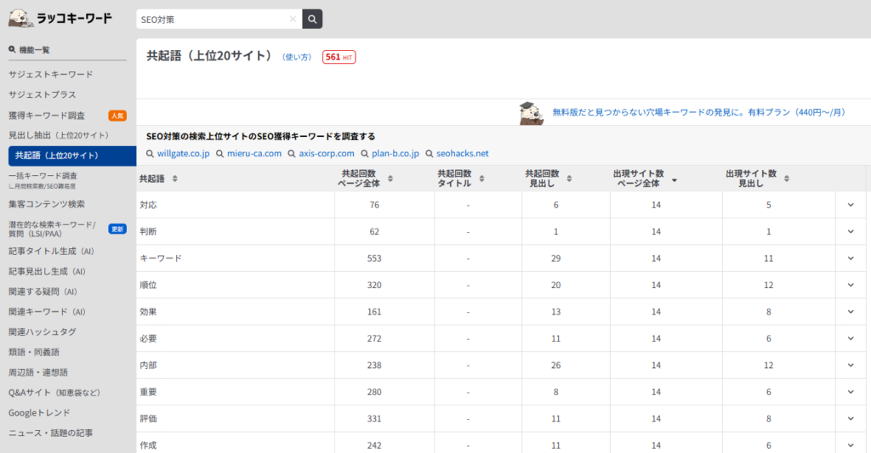Sort by 共起語 column arrows
This screenshot has height=453, width=871.
(x=175, y=178)
